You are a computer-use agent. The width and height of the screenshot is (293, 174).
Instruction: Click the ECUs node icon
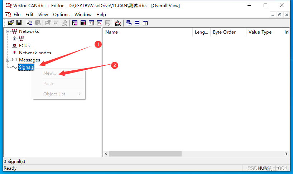[14, 46]
